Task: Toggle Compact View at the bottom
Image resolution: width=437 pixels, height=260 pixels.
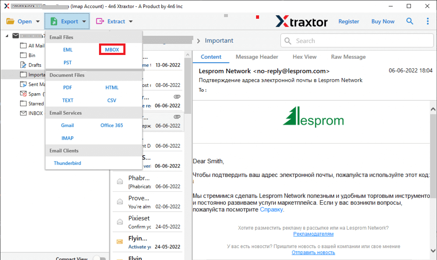Action: [x=100, y=257]
